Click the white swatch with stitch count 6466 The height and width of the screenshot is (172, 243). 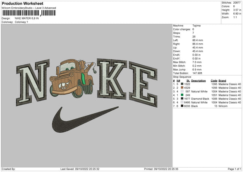182,102
